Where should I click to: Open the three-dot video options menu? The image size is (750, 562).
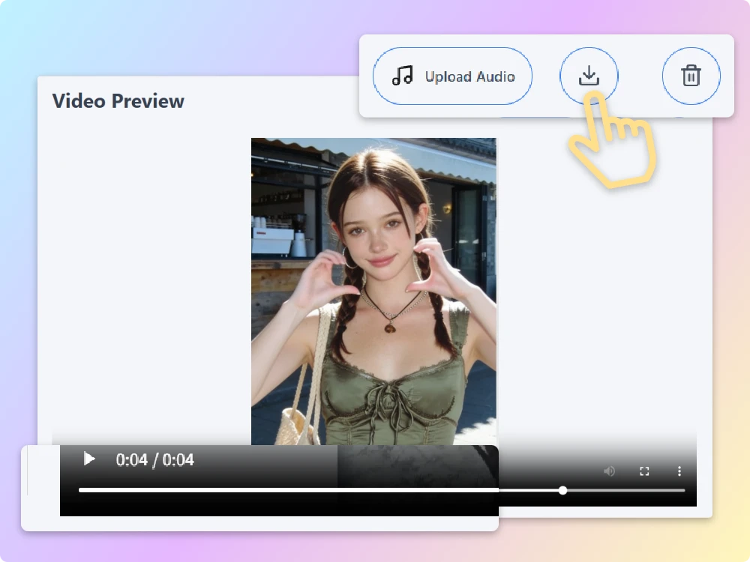(x=679, y=471)
